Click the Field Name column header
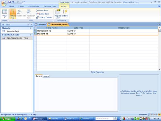161x121 pixels. tap(52, 28)
